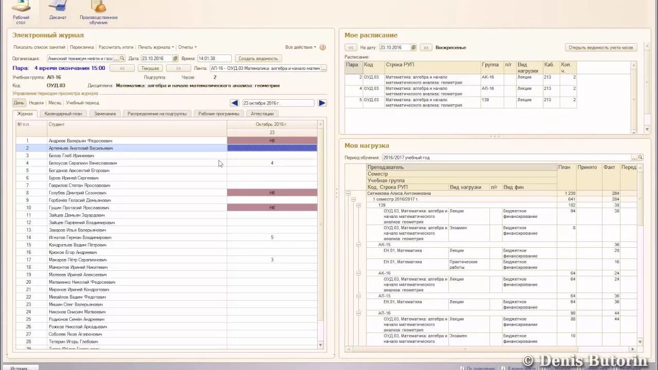This screenshot has width=658, height=370.
Task: Go to previous pair with the << button beside Текущая
Action: click(122, 68)
